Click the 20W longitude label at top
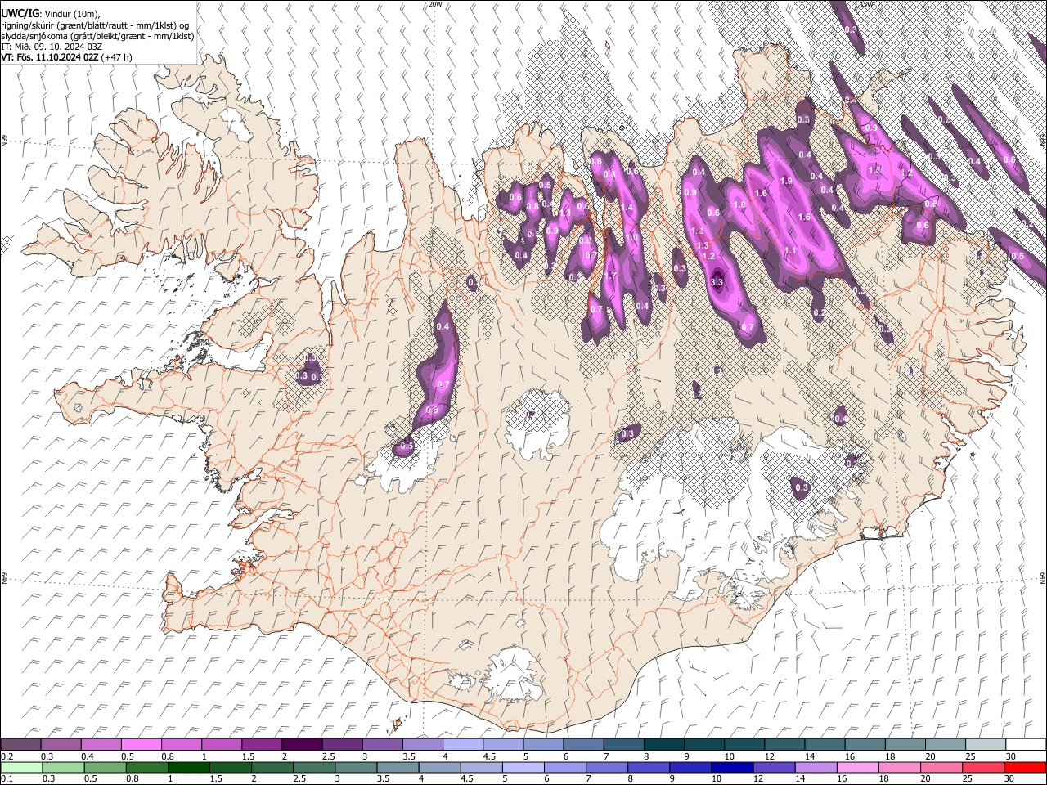1047x785 pixels. tap(435, 4)
